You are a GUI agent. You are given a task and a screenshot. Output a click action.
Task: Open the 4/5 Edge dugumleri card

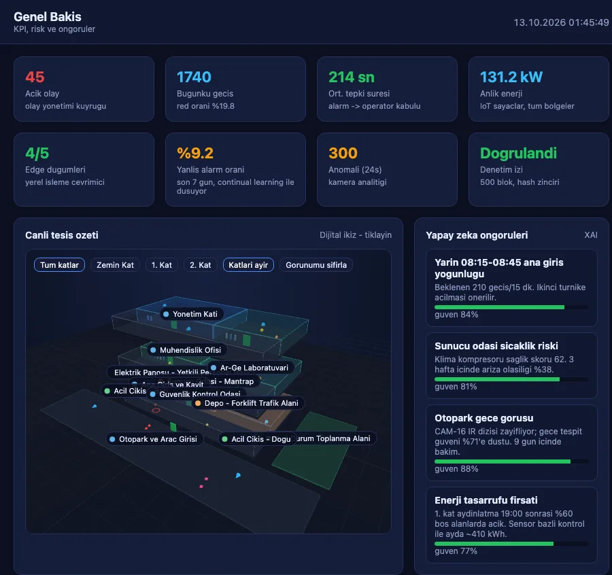[84, 169]
